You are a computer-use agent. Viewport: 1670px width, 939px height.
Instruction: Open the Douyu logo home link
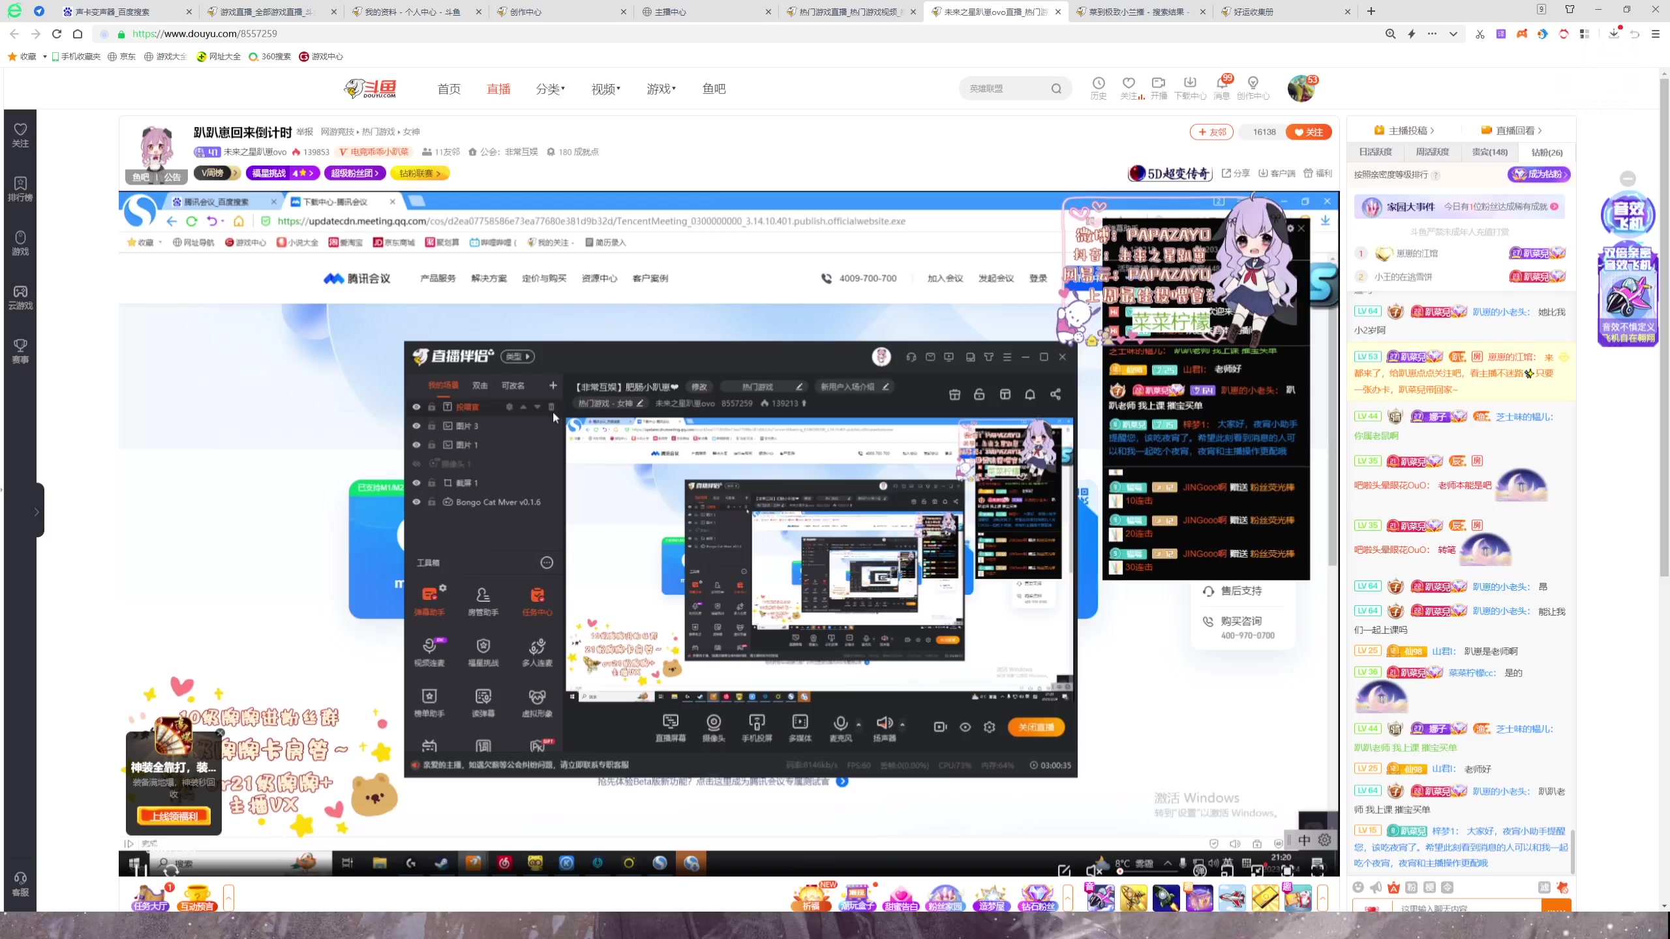click(371, 89)
